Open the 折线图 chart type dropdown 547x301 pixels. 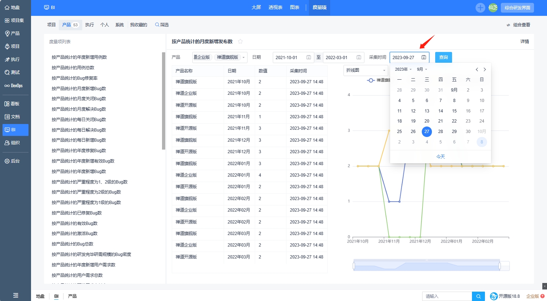(x=365, y=70)
